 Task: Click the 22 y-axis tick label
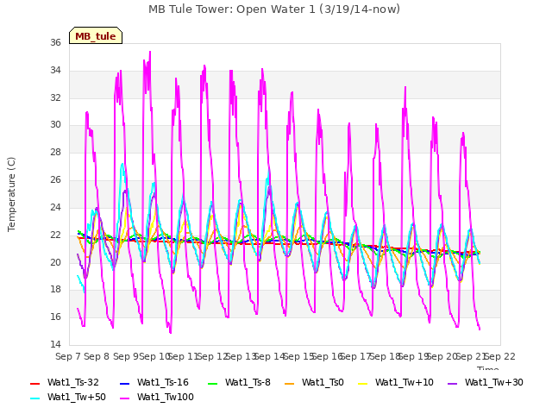(x=55, y=235)
